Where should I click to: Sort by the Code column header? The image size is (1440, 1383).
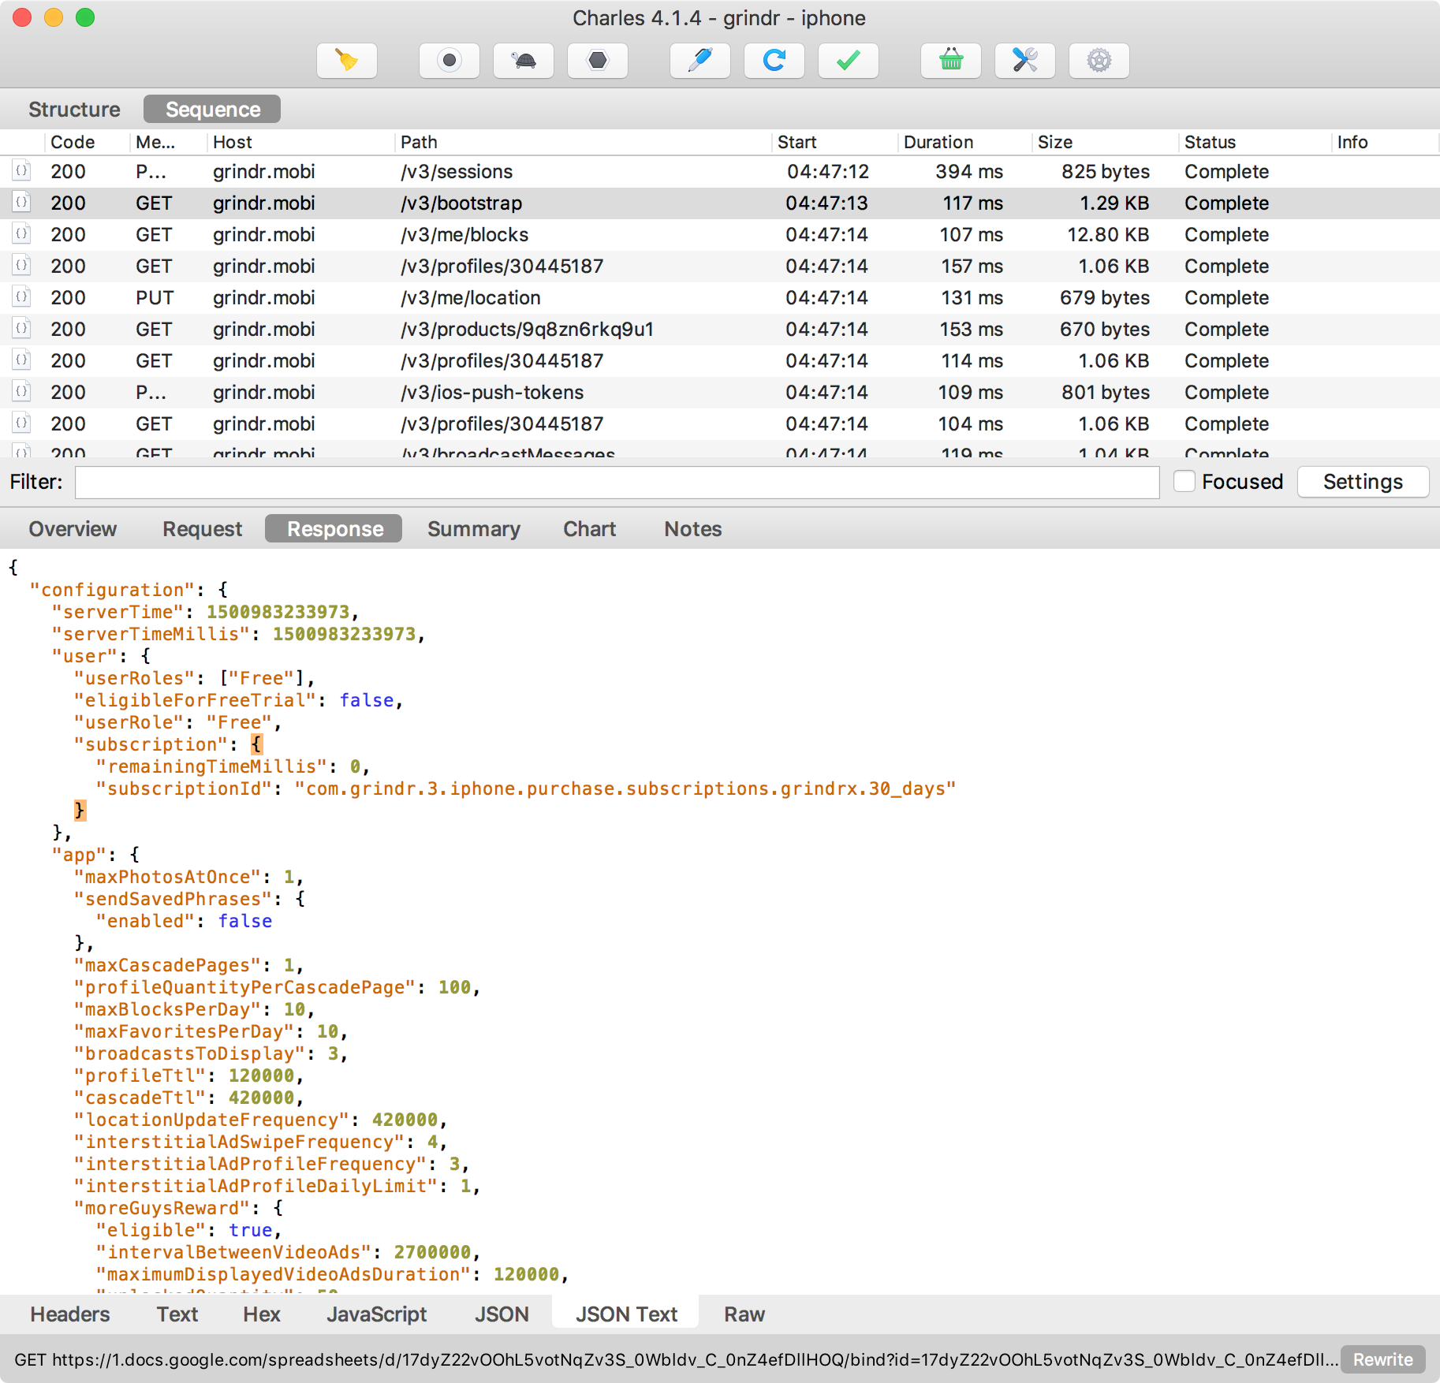(x=87, y=142)
